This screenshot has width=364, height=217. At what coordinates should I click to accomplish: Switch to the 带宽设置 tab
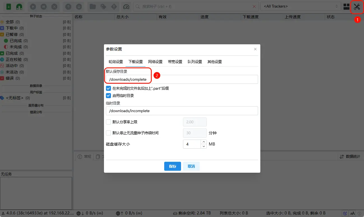click(x=175, y=62)
